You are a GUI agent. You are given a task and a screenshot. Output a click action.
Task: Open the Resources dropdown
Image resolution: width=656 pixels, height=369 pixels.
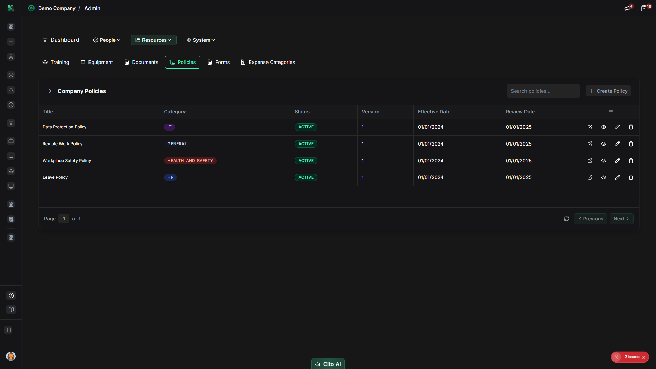tap(153, 40)
